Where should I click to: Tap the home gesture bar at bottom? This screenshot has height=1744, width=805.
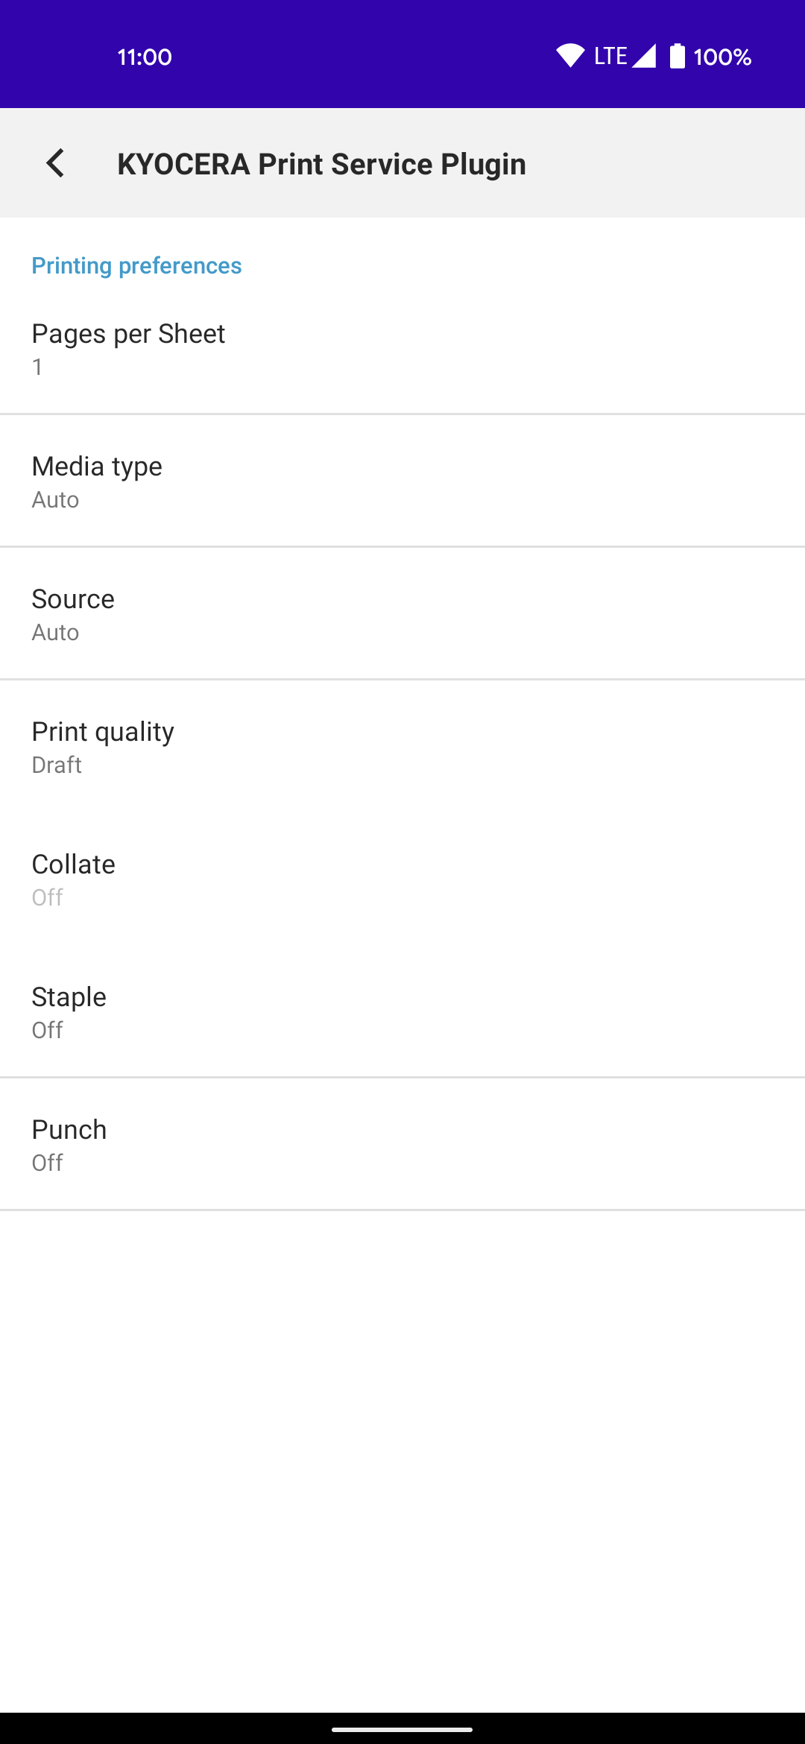[402, 1729]
